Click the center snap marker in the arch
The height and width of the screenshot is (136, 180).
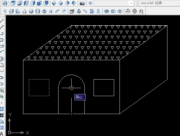71,88
